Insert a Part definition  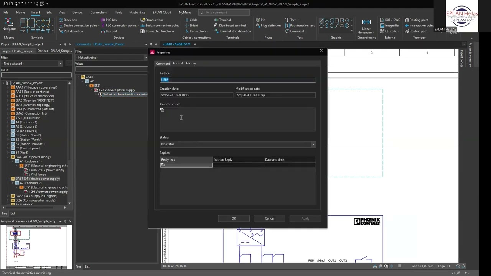[x=71, y=31]
